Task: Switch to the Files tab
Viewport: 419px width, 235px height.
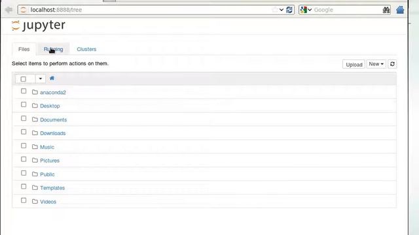Action: [x=24, y=50]
